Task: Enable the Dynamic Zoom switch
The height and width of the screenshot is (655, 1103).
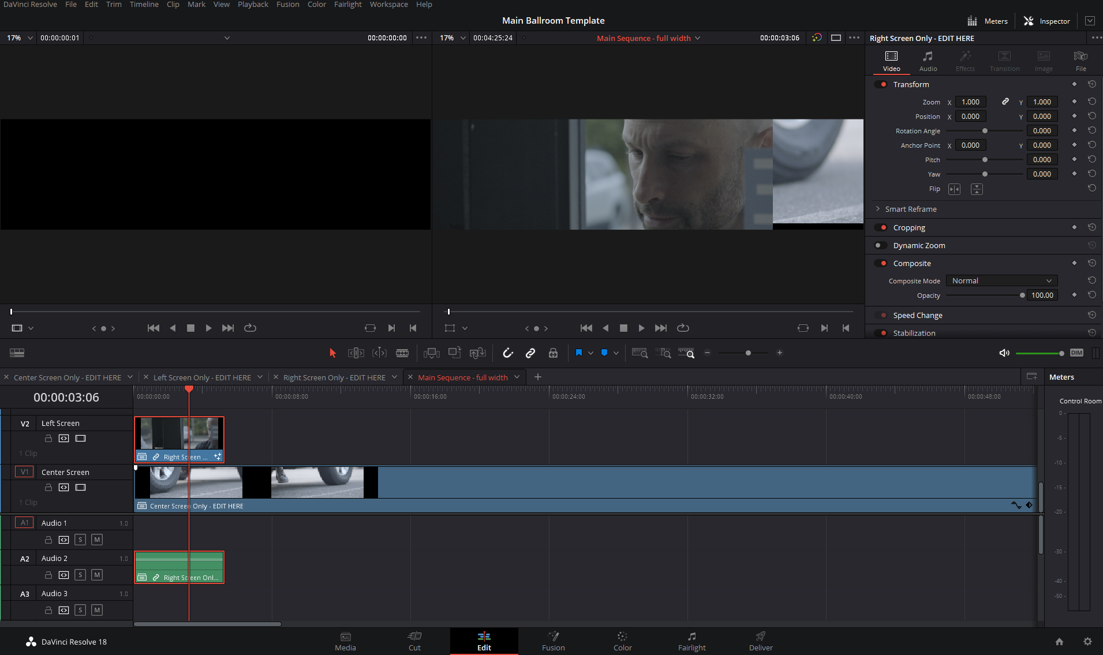Action: click(881, 246)
